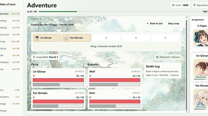Open the Farming sidebar item
The height and width of the screenshot is (116, 208).
tap(10, 21)
